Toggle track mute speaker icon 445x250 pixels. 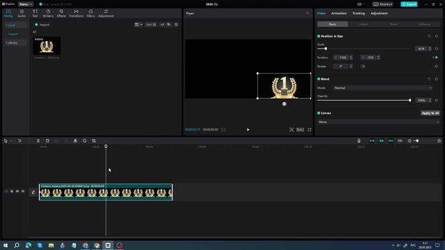pos(23,192)
